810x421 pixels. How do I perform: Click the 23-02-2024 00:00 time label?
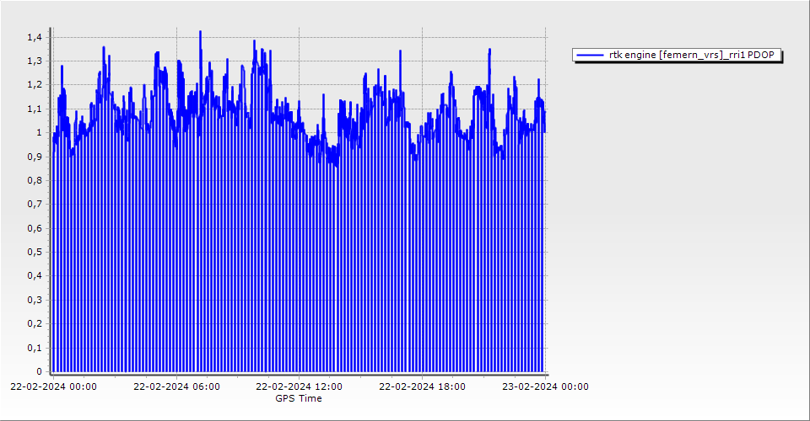point(545,386)
